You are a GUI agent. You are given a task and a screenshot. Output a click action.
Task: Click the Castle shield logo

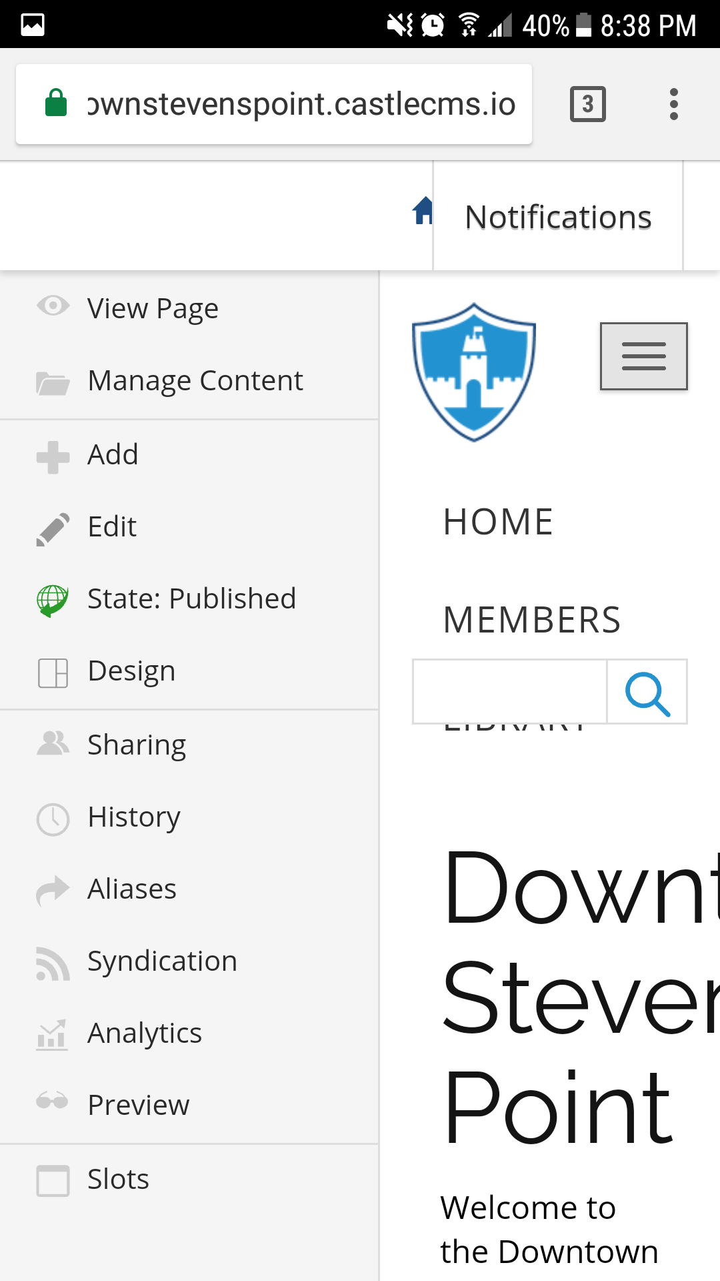click(474, 372)
